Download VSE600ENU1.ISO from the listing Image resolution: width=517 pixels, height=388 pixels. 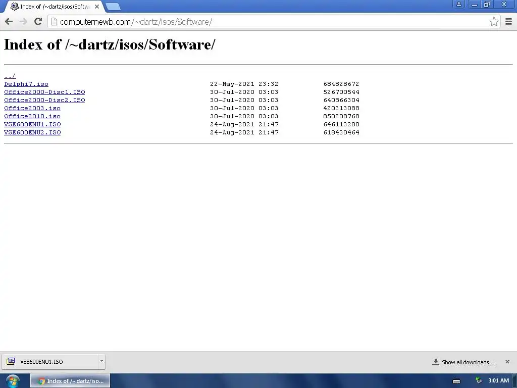(32, 124)
